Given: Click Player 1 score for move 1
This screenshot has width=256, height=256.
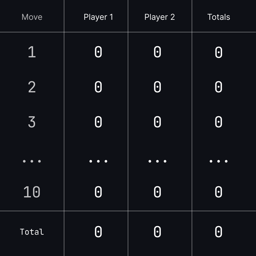Looking at the screenshot, I should pyautogui.click(x=98, y=52).
